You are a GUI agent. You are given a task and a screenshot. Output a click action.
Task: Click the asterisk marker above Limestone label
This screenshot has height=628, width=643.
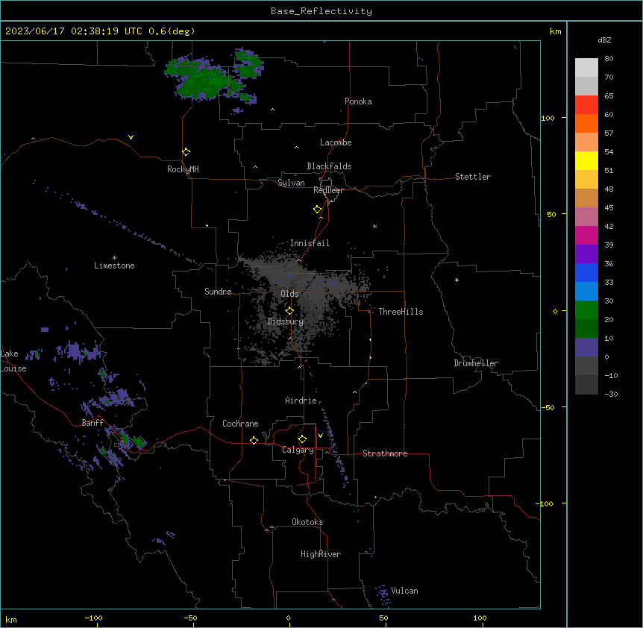(114, 258)
